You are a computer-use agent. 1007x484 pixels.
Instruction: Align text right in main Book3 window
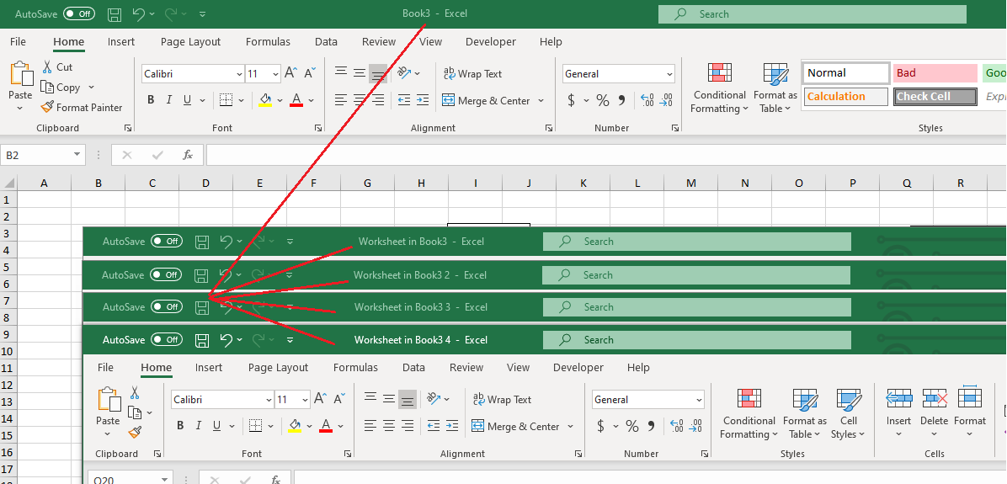(x=378, y=100)
